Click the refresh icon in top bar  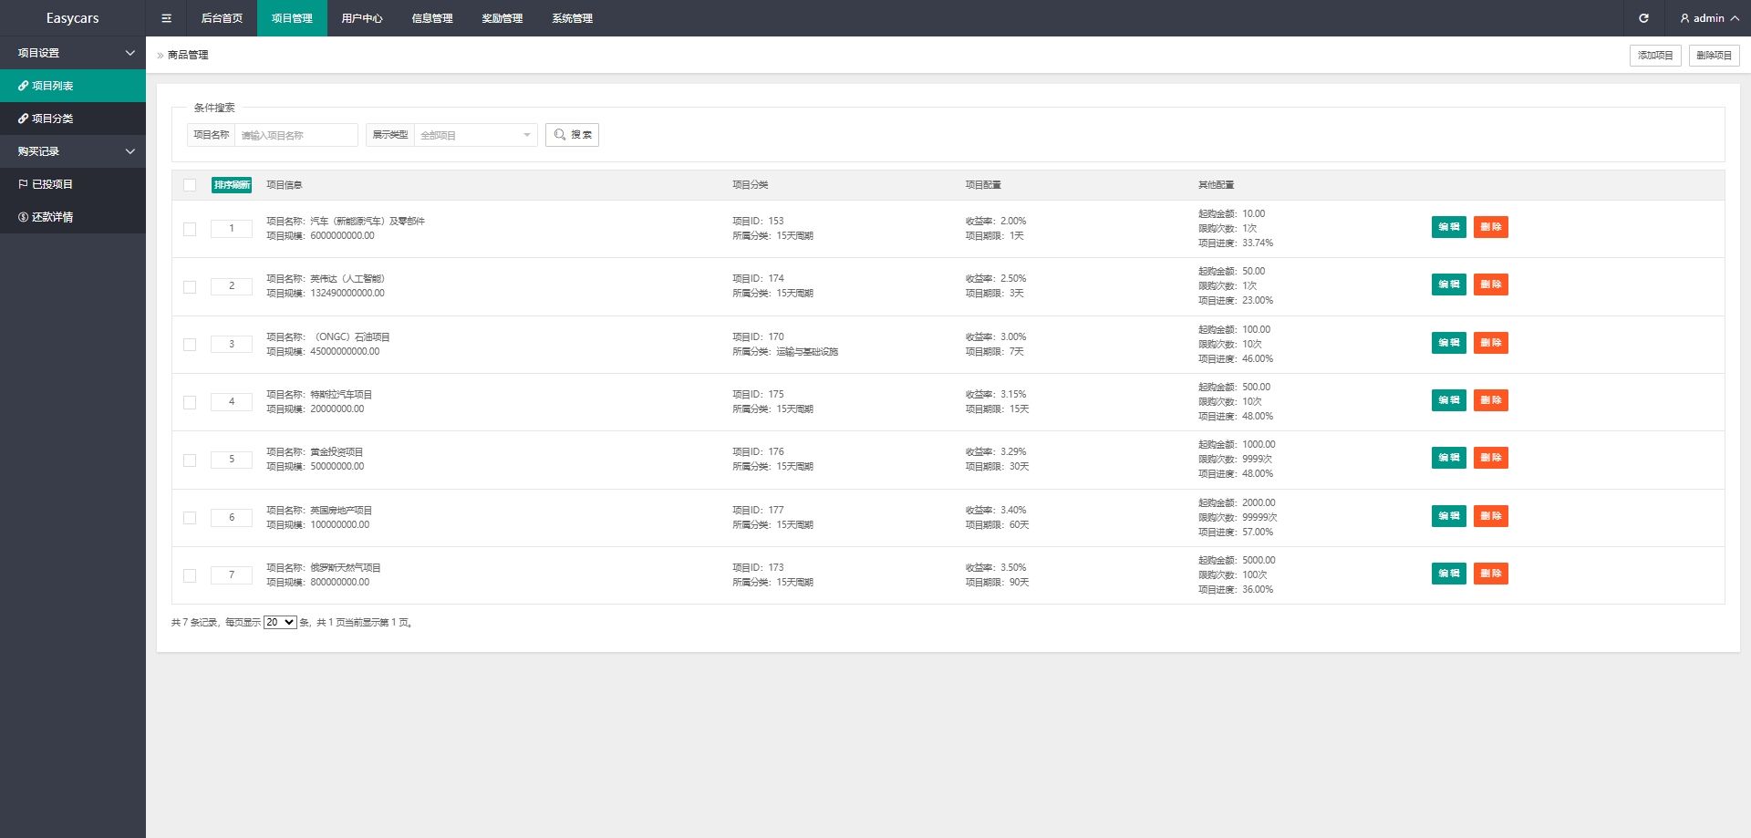(1643, 18)
